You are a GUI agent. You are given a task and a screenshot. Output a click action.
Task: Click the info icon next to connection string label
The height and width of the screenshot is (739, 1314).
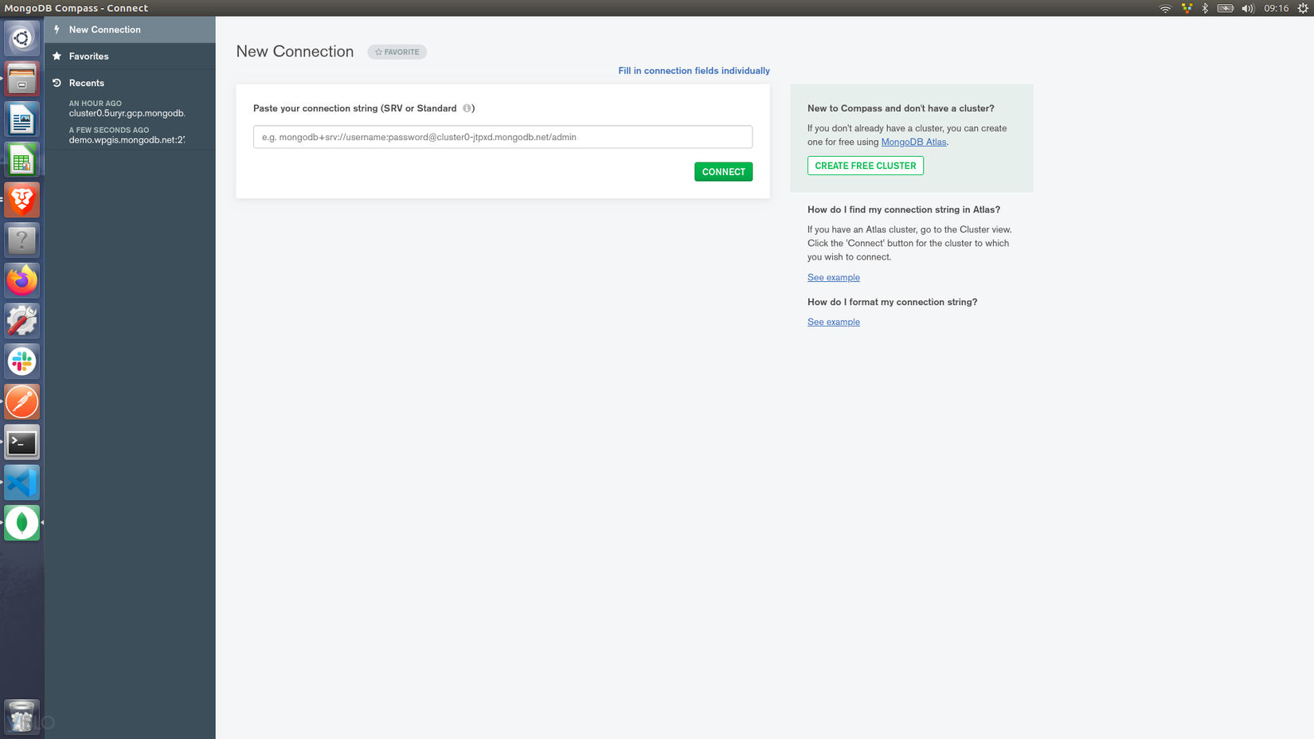point(467,108)
